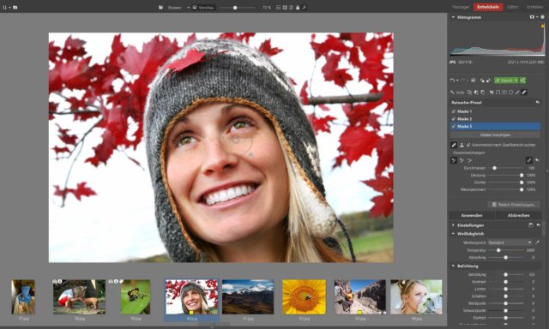Expand the Einstellungen section
Viewport: 549px width, 329px height.
pyautogui.click(x=453, y=225)
